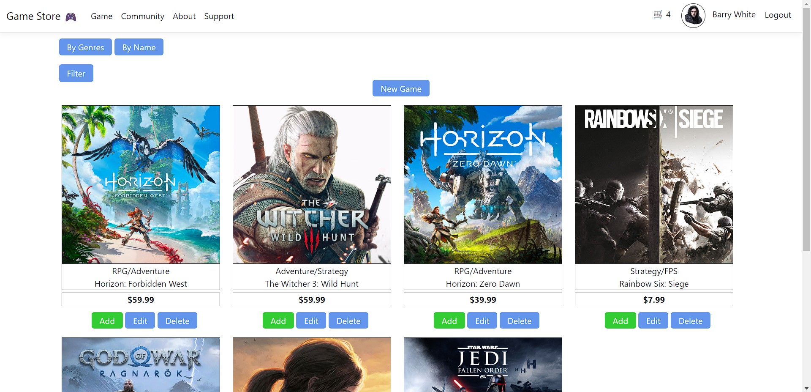Delete Rainbow Six: Siege
The image size is (811, 392).
691,321
